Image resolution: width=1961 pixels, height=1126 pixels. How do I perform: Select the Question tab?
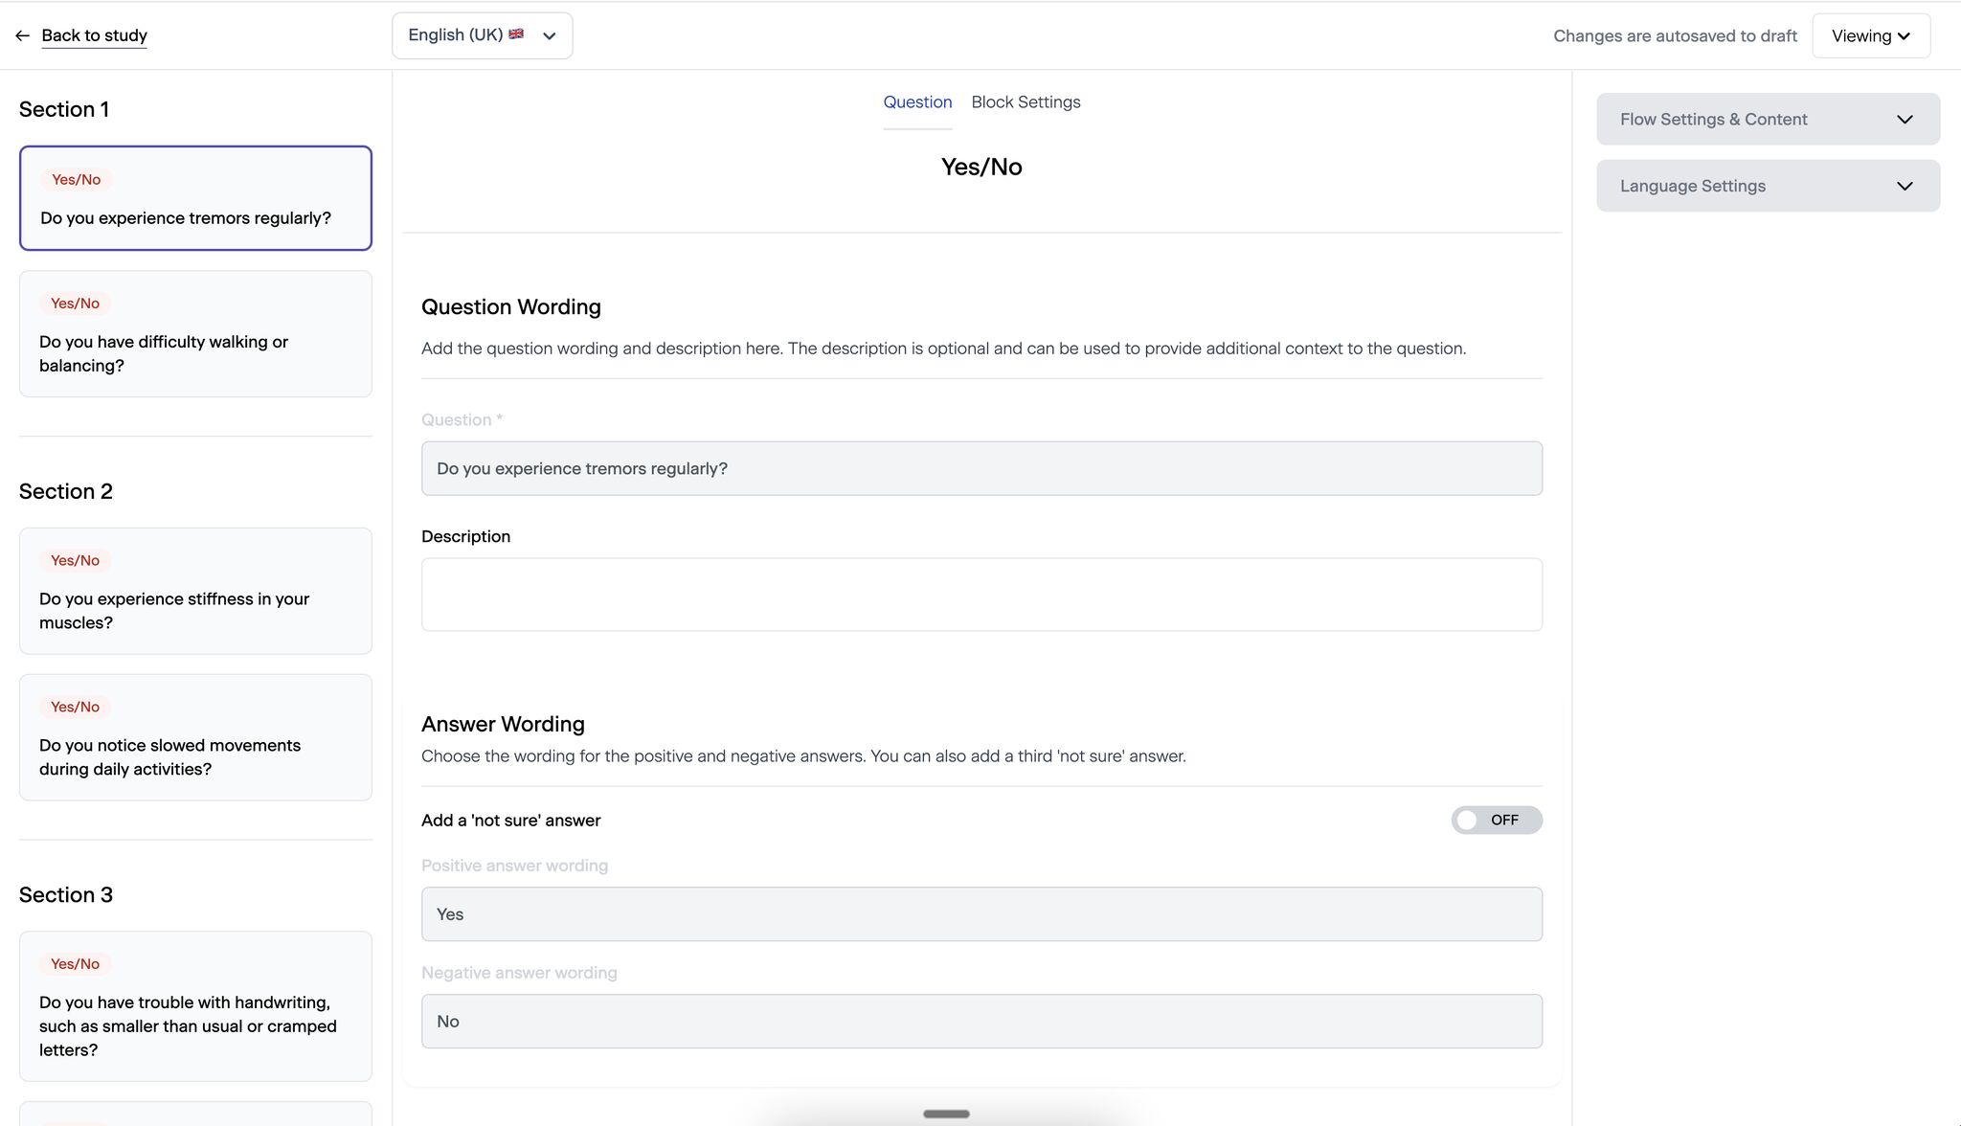click(916, 101)
